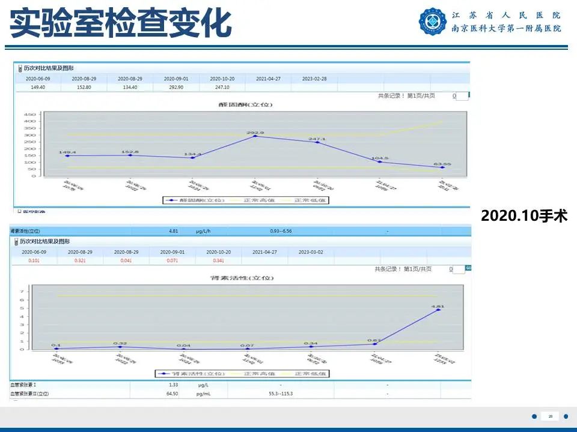Click the 肾素活性(立位) legend entry
The image size is (577, 432).
click(191, 374)
